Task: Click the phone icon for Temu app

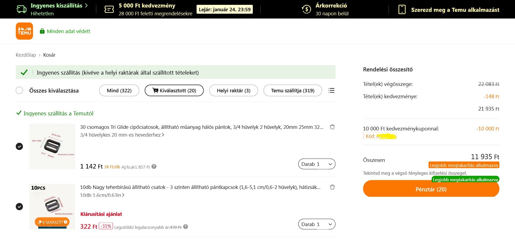Action: click(402, 10)
